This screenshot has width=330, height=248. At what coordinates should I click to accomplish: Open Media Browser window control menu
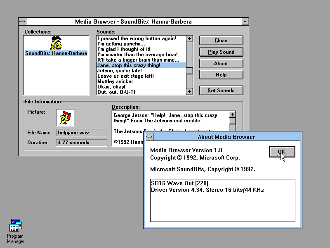pos(22,21)
